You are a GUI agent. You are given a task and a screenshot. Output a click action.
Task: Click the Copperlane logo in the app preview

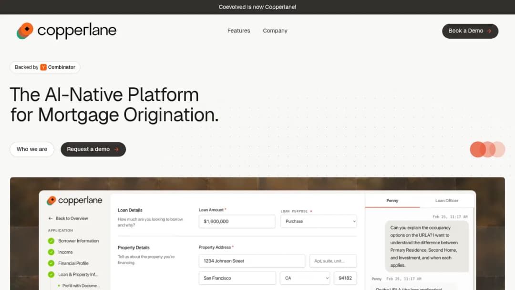[74, 200]
